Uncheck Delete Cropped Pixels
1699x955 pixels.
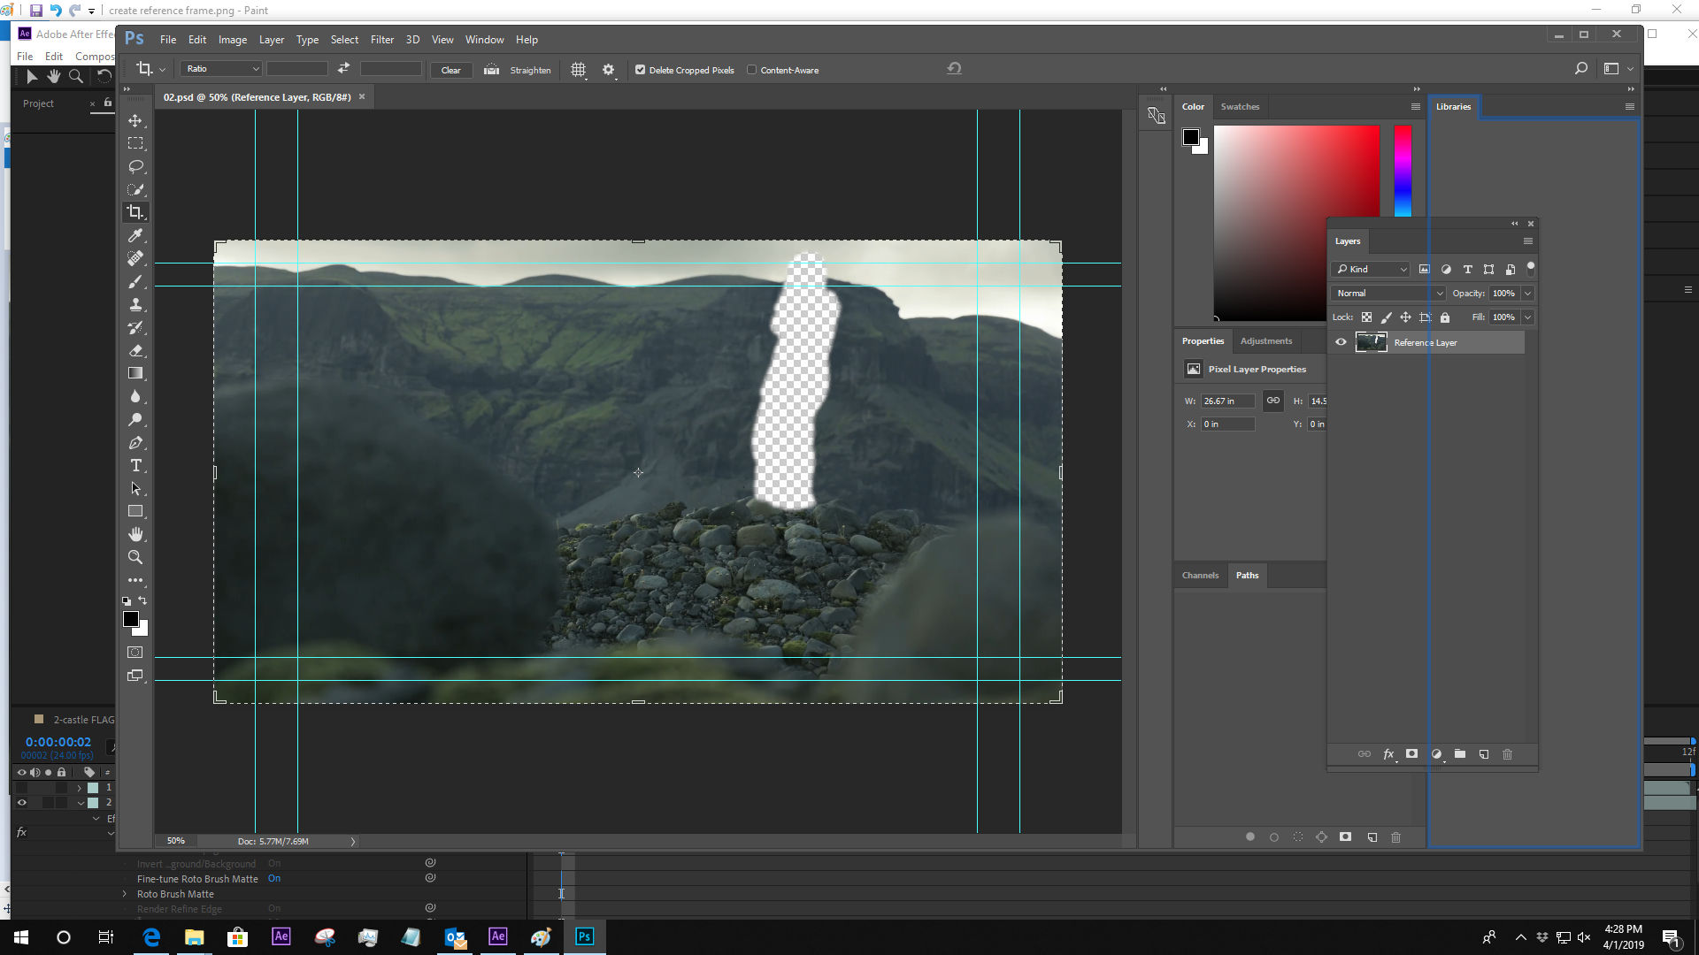tap(640, 69)
